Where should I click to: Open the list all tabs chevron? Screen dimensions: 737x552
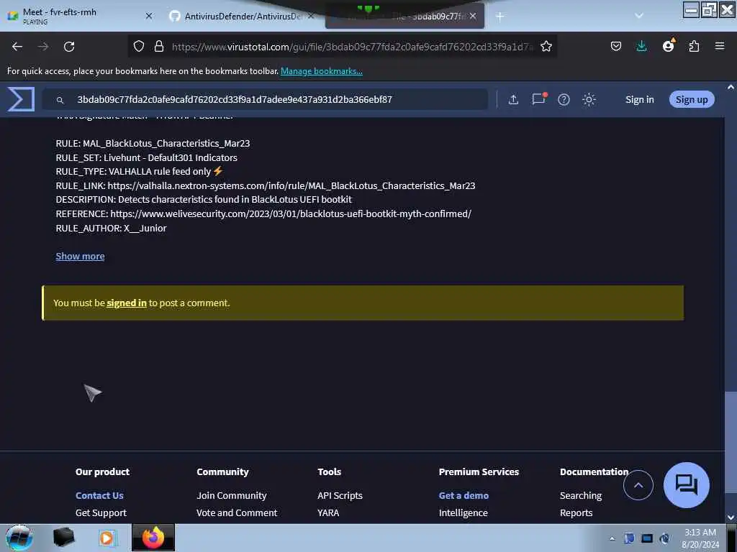pos(639,16)
